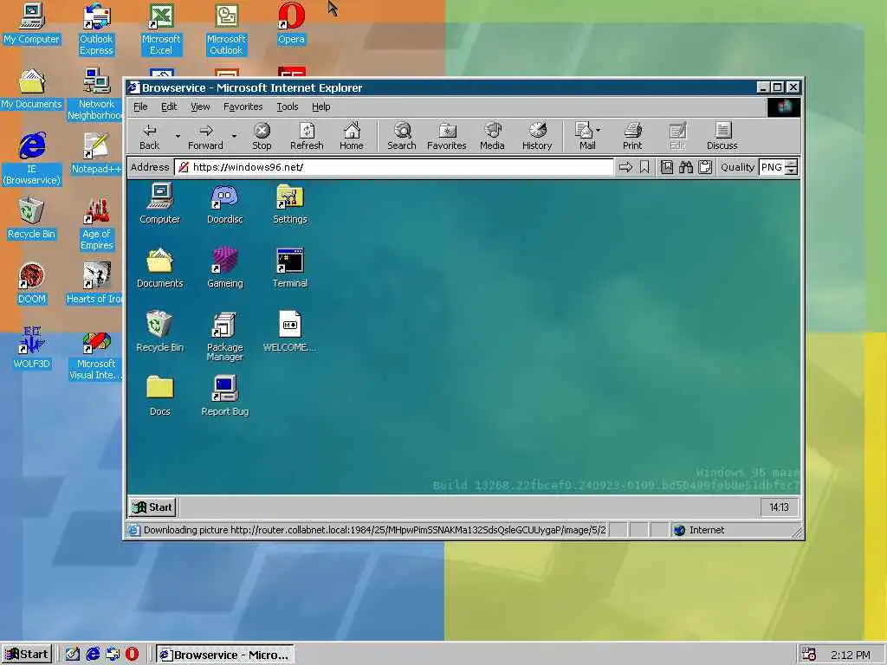Open the Favorites toolbar pane
The height and width of the screenshot is (665, 887).
[446, 136]
